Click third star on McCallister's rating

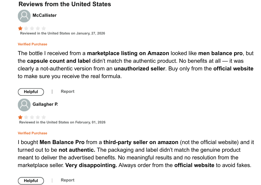click(x=32, y=29)
